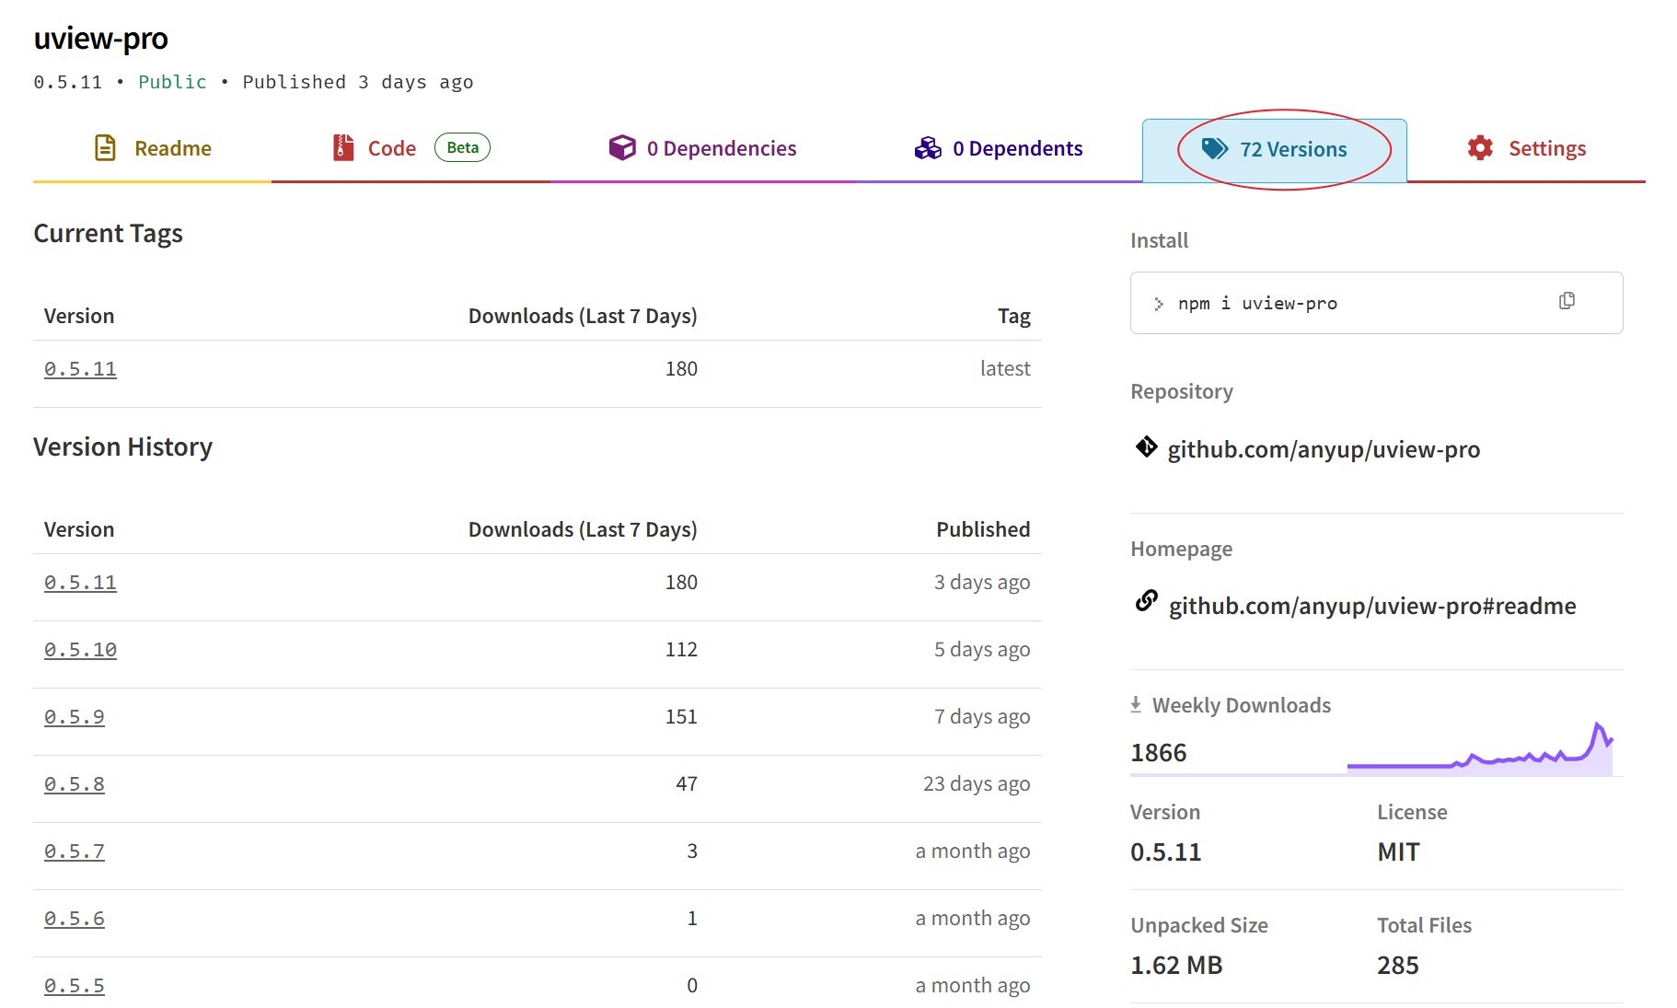The width and height of the screenshot is (1677, 1008).
Task: Open version 0.5.11 in Version History
Action: click(80, 583)
